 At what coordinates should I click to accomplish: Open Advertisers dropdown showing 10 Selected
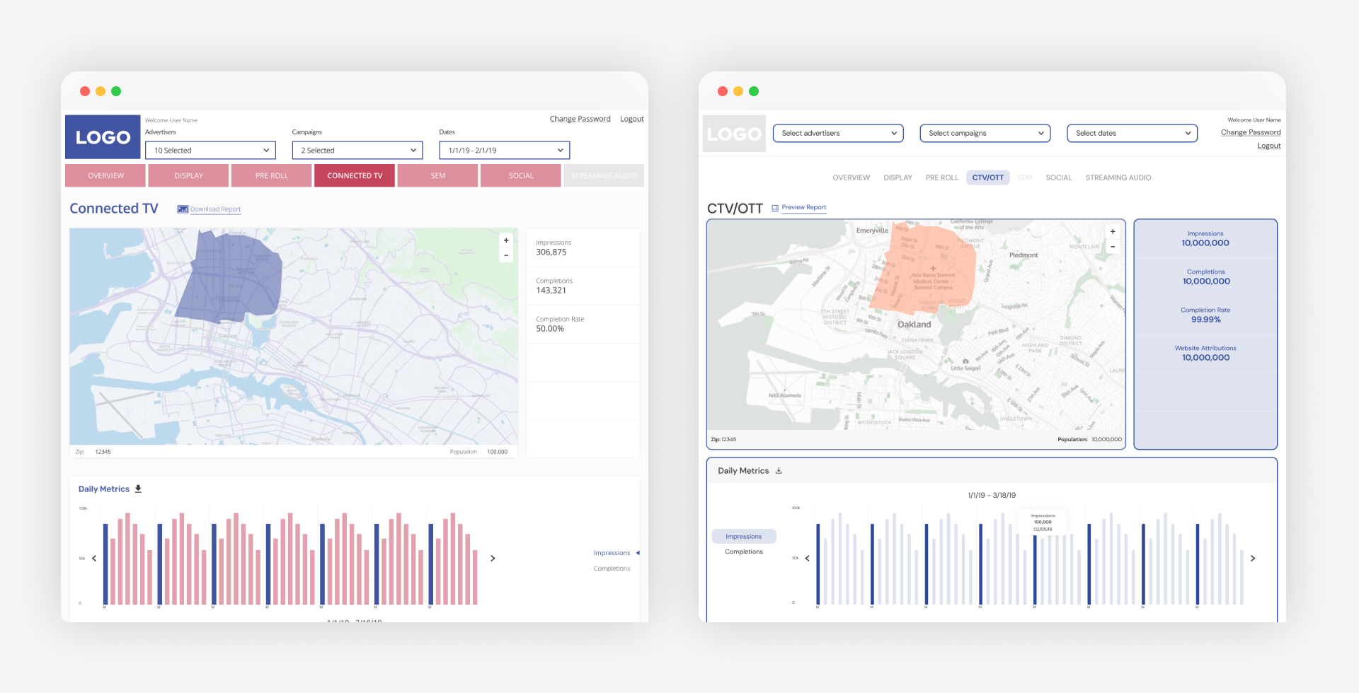coord(210,151)
